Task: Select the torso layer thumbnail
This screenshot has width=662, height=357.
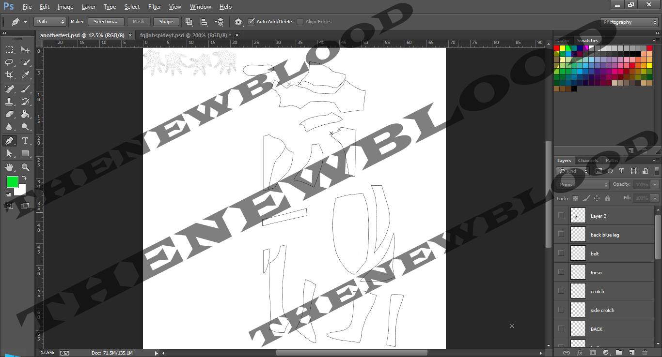Action: pyautogui.click(x=578, y=272)
